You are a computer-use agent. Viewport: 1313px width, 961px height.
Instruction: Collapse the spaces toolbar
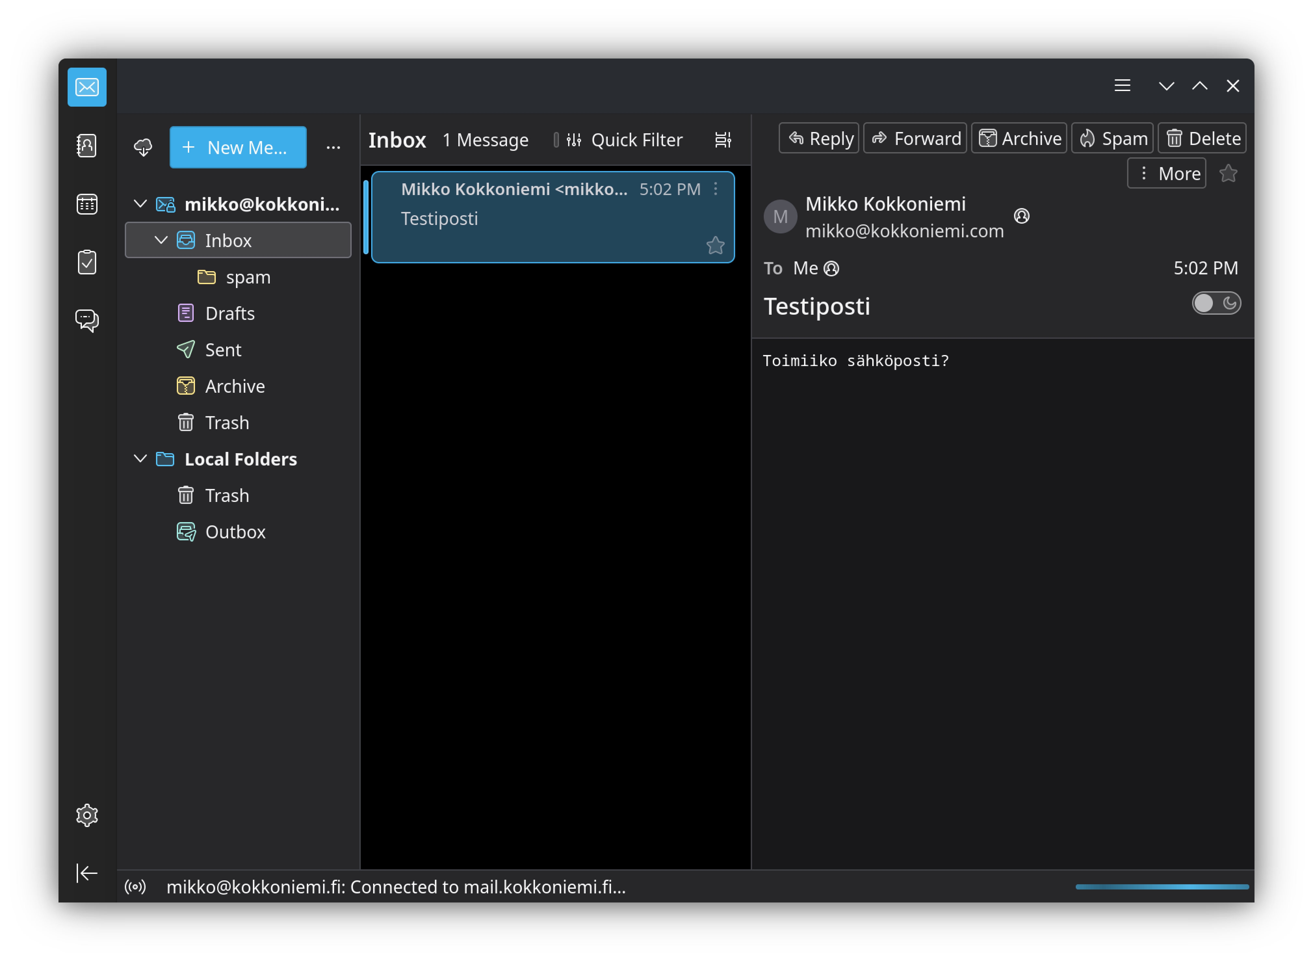tap(87, 873)
